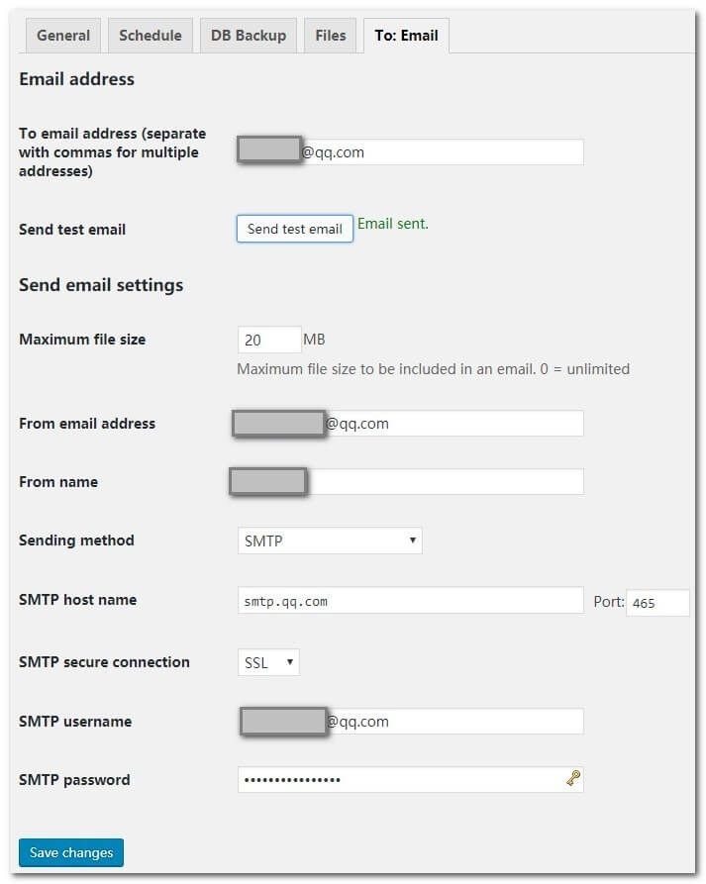Viewport: 706px width, 884px height.
Task: Click the To email address field
Action: tap(441, 151)
